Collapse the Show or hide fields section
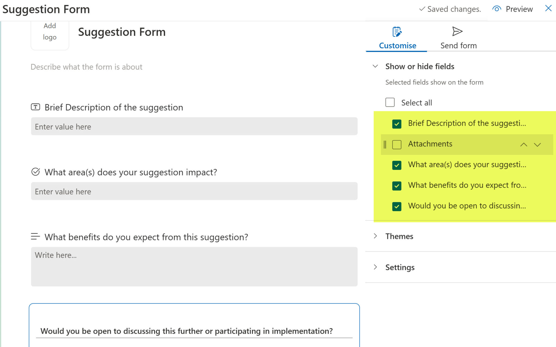556x347 pixels. pyautogui.click(x=375, y=66)
